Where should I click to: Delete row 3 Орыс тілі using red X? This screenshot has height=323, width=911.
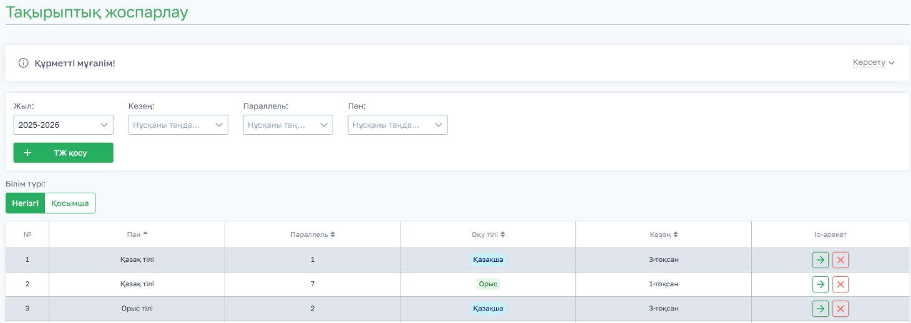point(840,308)
